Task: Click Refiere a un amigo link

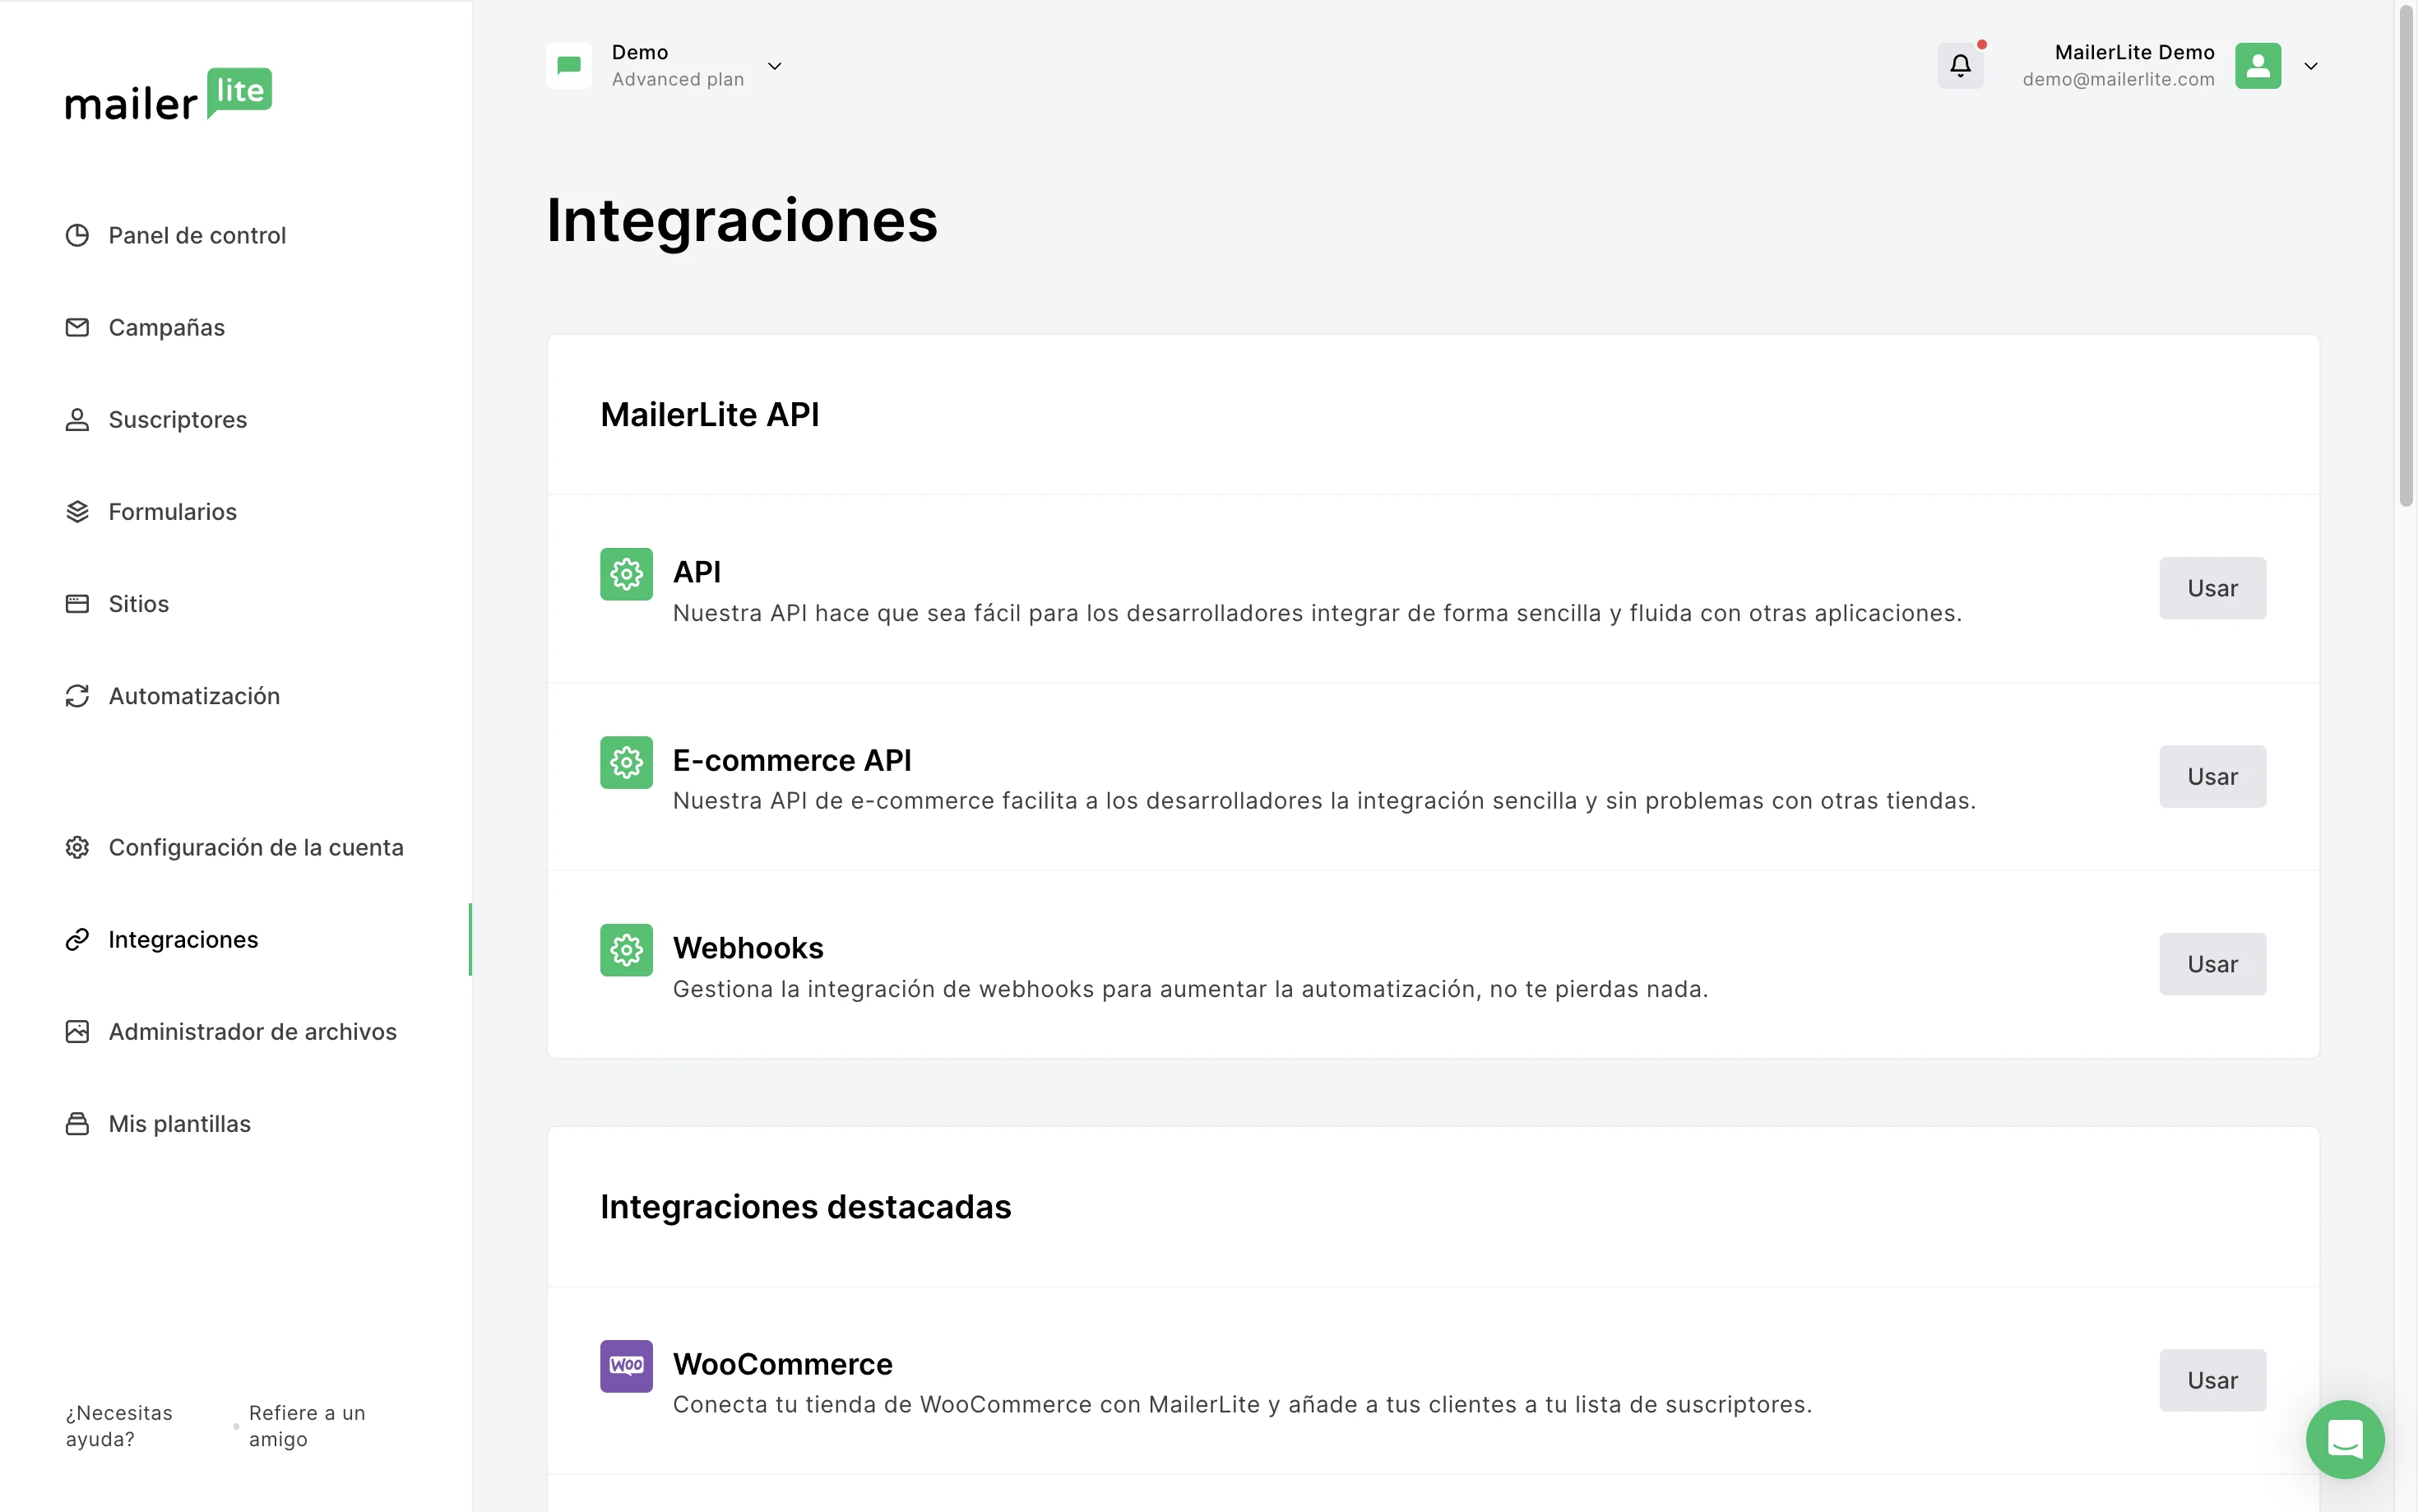Action: 306,1425
